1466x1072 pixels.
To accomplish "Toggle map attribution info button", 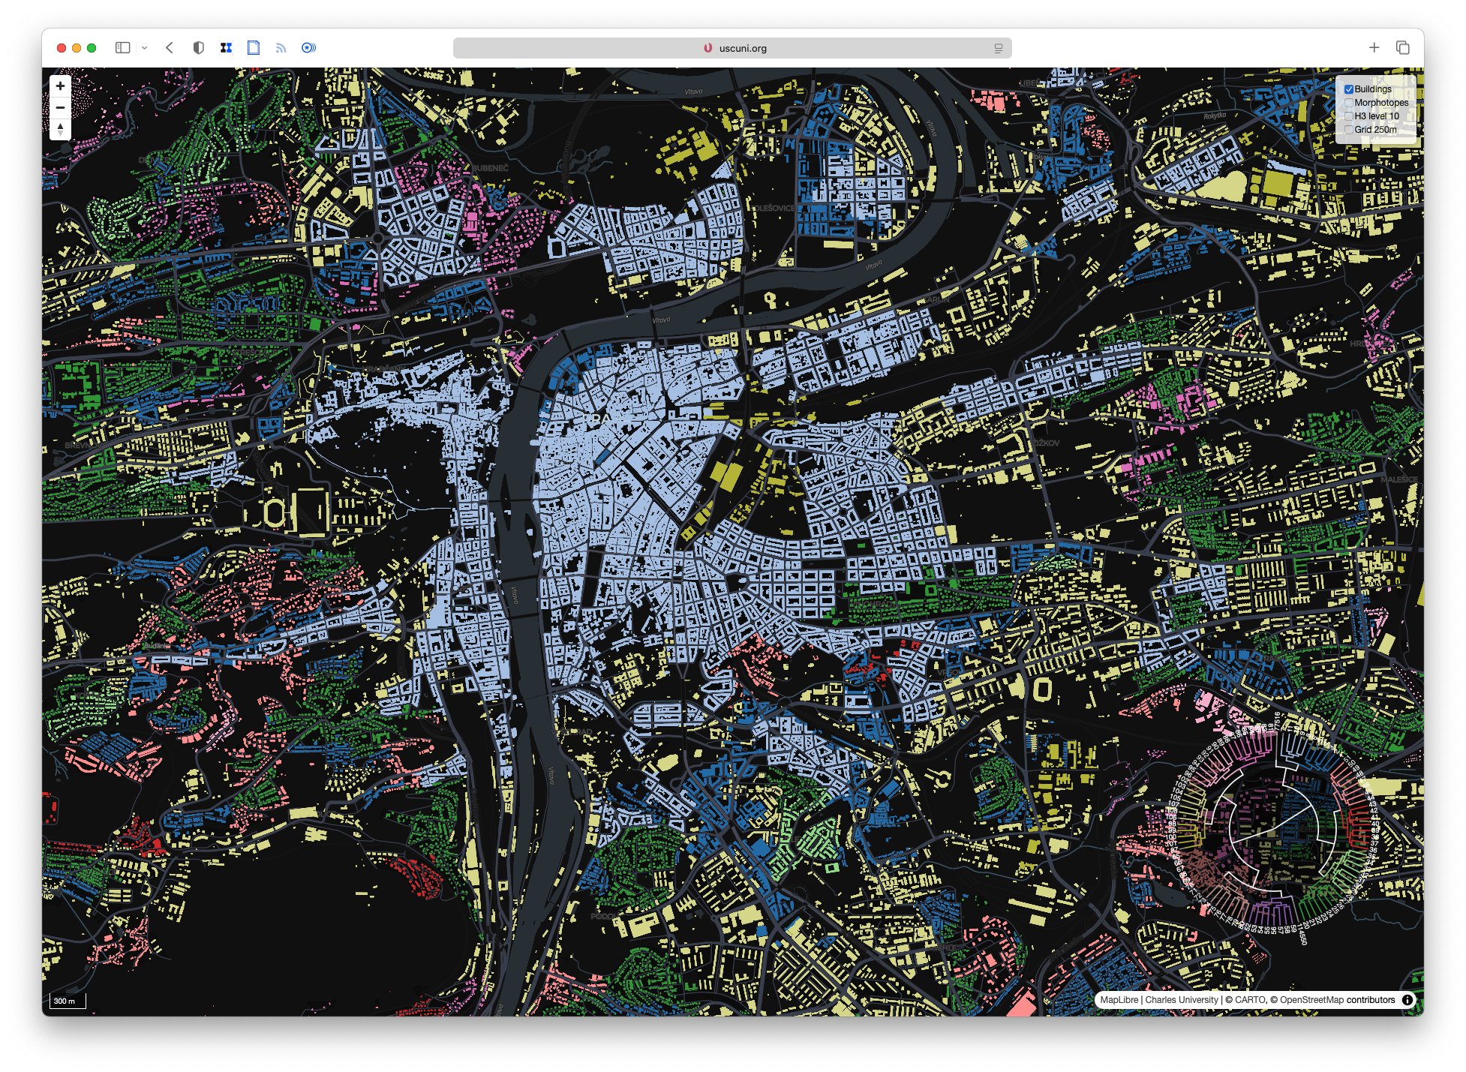I will pos(1407,1000).
